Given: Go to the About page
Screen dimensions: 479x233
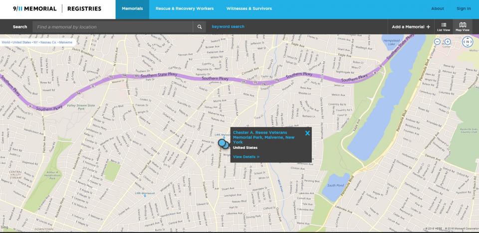Looking at the screenshot, I should coord(438,8).
